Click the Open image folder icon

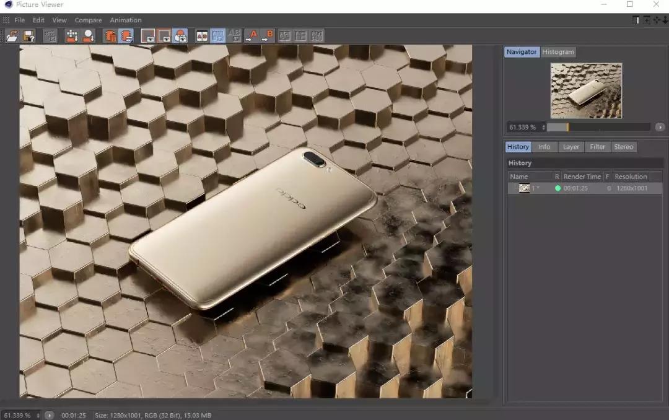12,36
